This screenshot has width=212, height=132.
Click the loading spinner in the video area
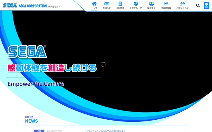103,64
